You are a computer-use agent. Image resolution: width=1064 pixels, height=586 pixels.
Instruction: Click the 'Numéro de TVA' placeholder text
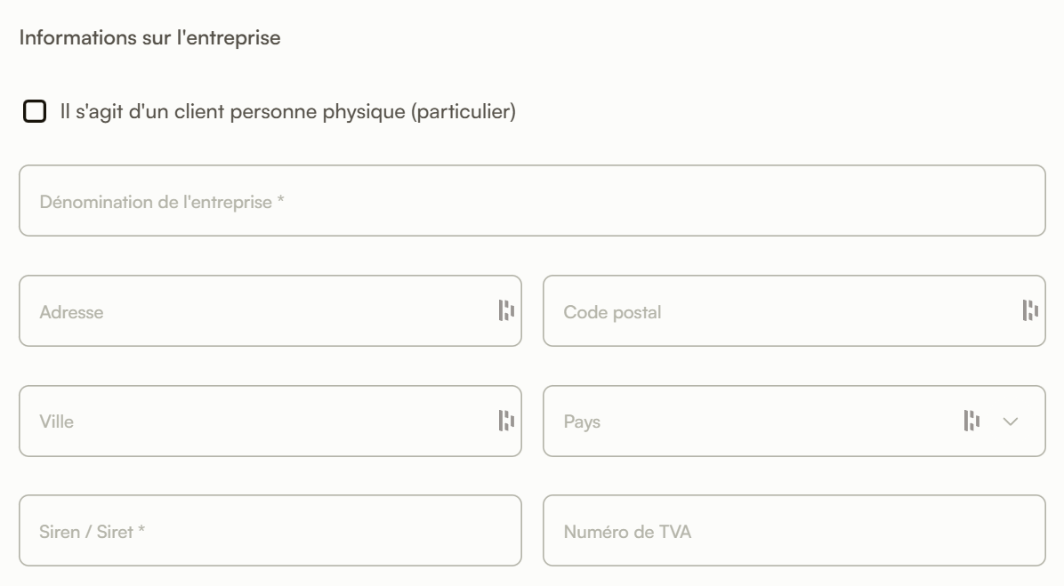[x=627, y=532]
